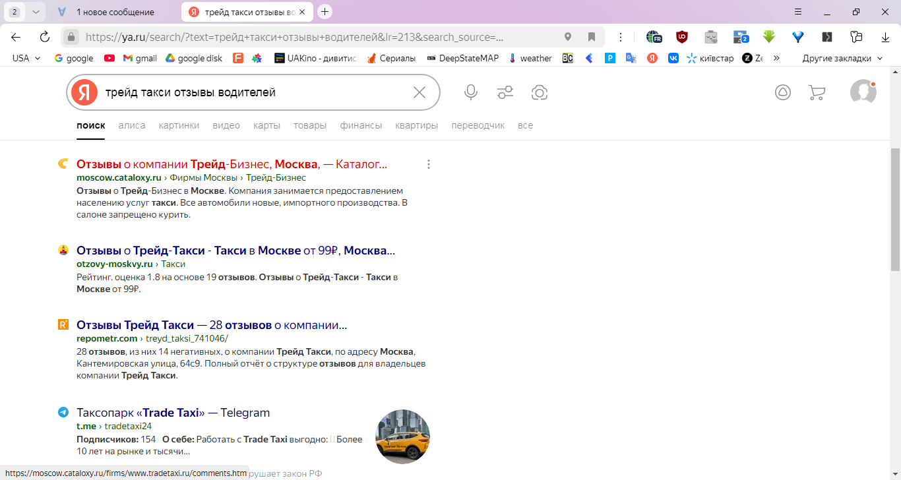The height and width of the screenshot is (480, 901).
Task: Open the DeepStateMAP bookmark
Action: pos(463,58)
